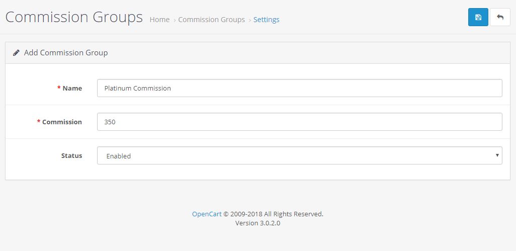Screen dimensions: 516x251
Task: Click the Name field label
Action: coord(72,88)
